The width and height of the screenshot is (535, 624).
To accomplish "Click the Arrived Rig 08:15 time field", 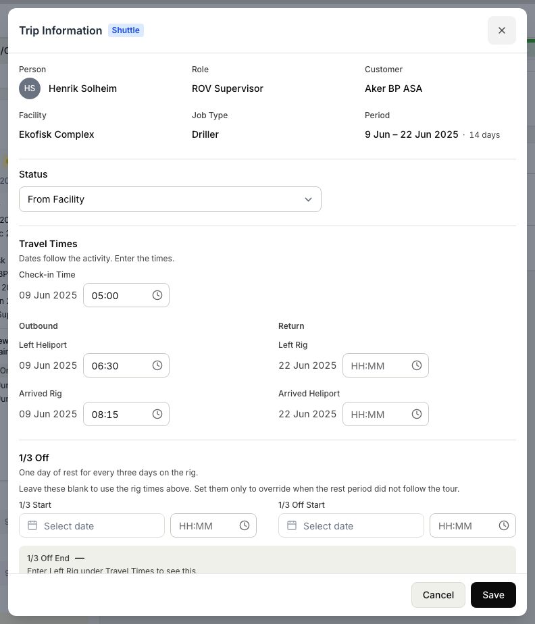I will click(126, 414).
